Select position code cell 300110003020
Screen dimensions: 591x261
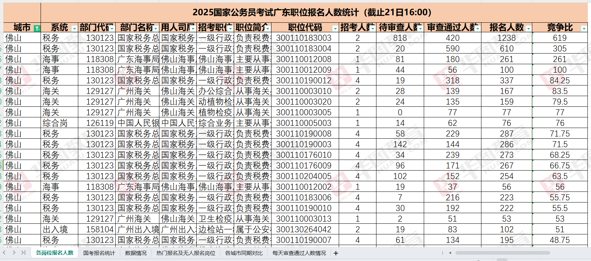[305, 102]
